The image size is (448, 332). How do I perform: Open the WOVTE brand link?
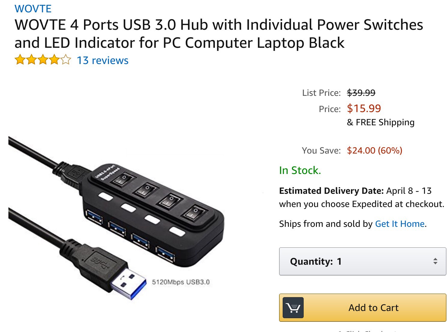33,9
